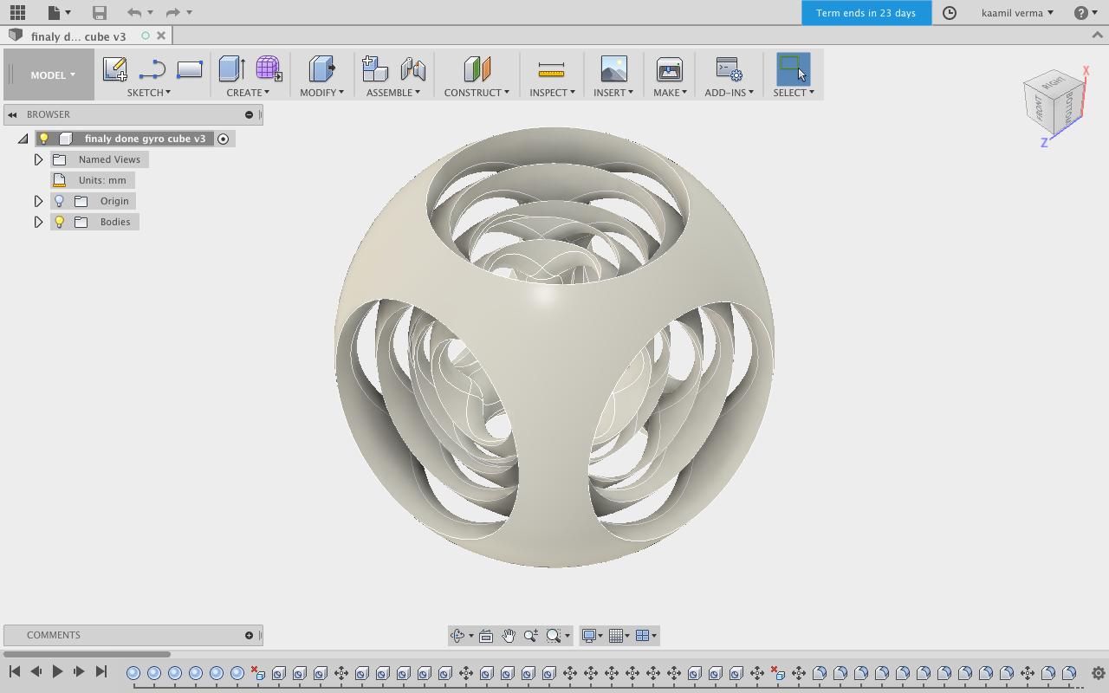Open the MODIFY menu
The height and width of the screenshot is (693, 1109).
(321, 93)
